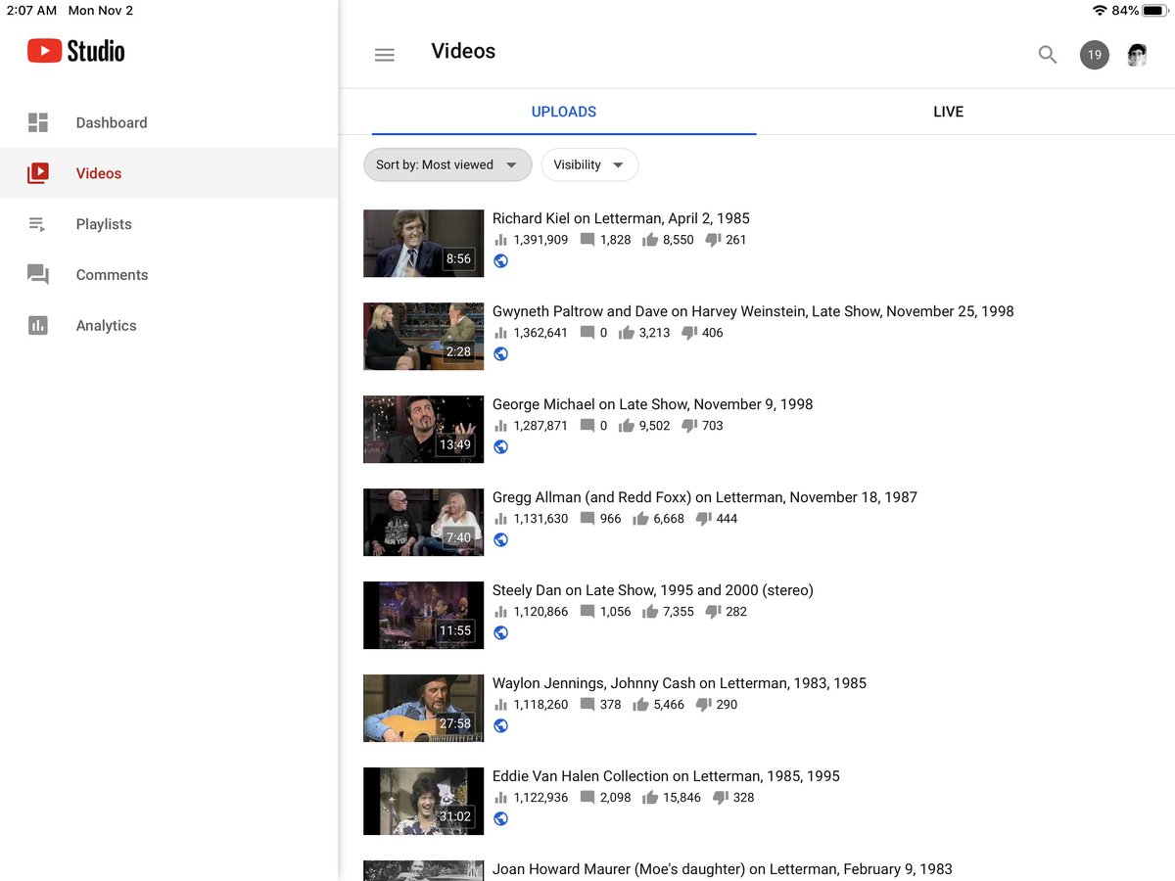Open Gregg Allman (and Redd Foxx) title
The height and width of the screenshot is (881, 1175).
coord(705,497)
